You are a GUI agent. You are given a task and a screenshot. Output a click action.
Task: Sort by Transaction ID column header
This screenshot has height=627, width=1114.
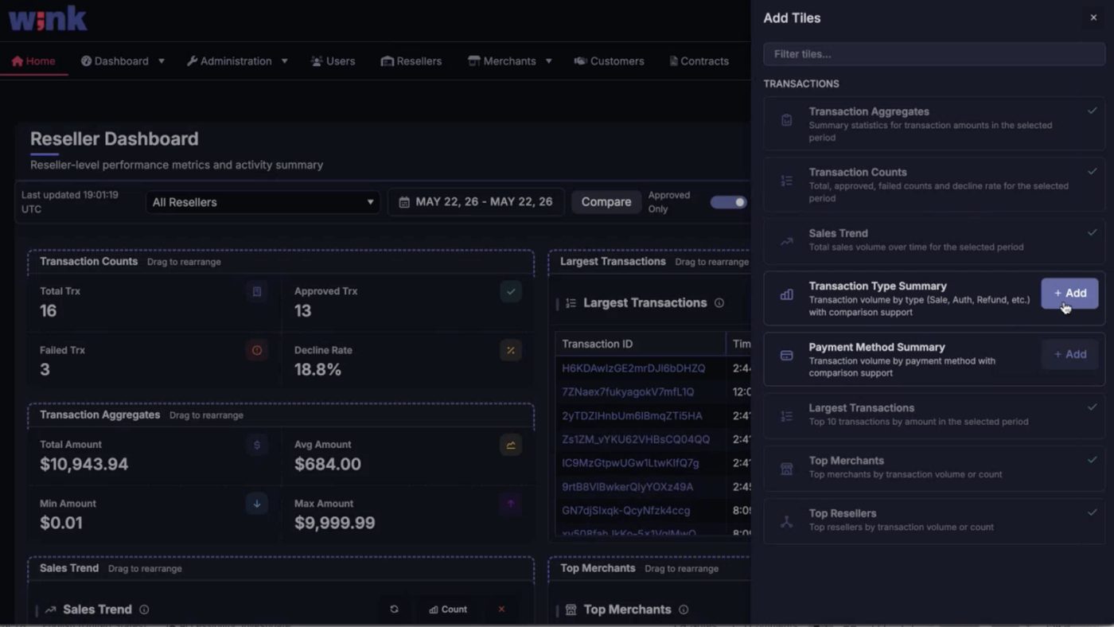coord(597,344)
